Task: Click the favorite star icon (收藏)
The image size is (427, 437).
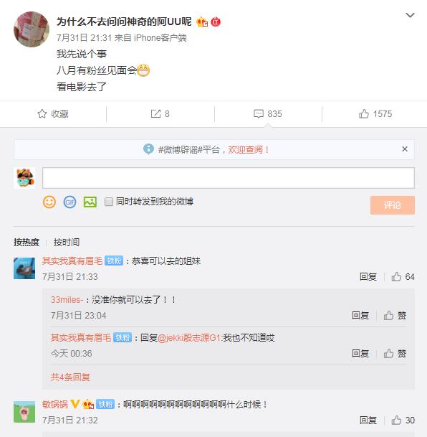Action: [x=42, y=113]
